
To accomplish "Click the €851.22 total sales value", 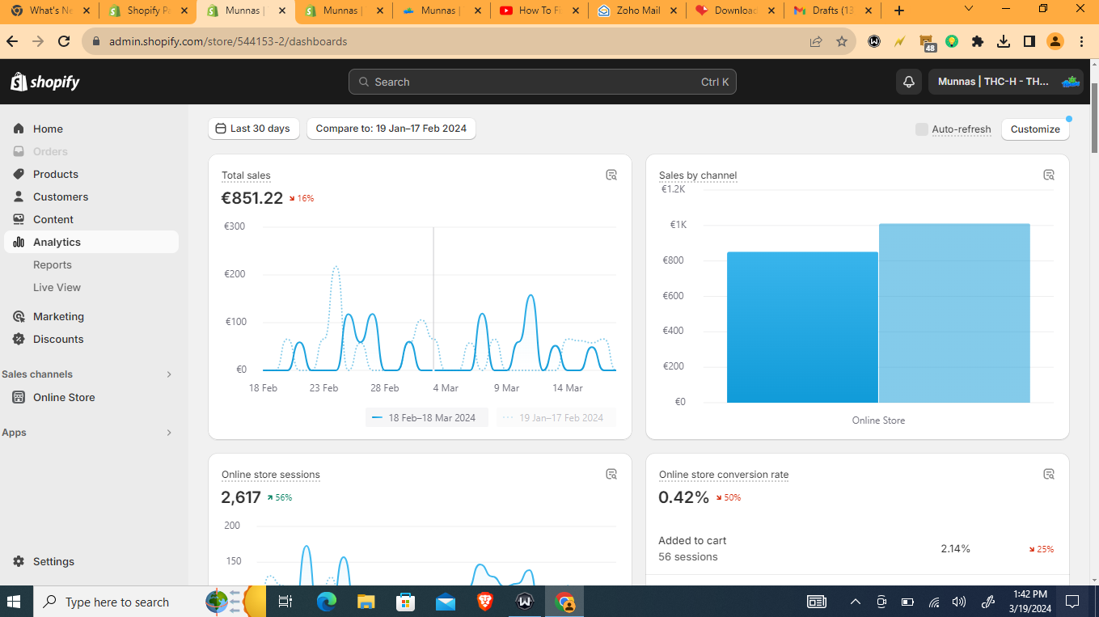I will point(252,198).
